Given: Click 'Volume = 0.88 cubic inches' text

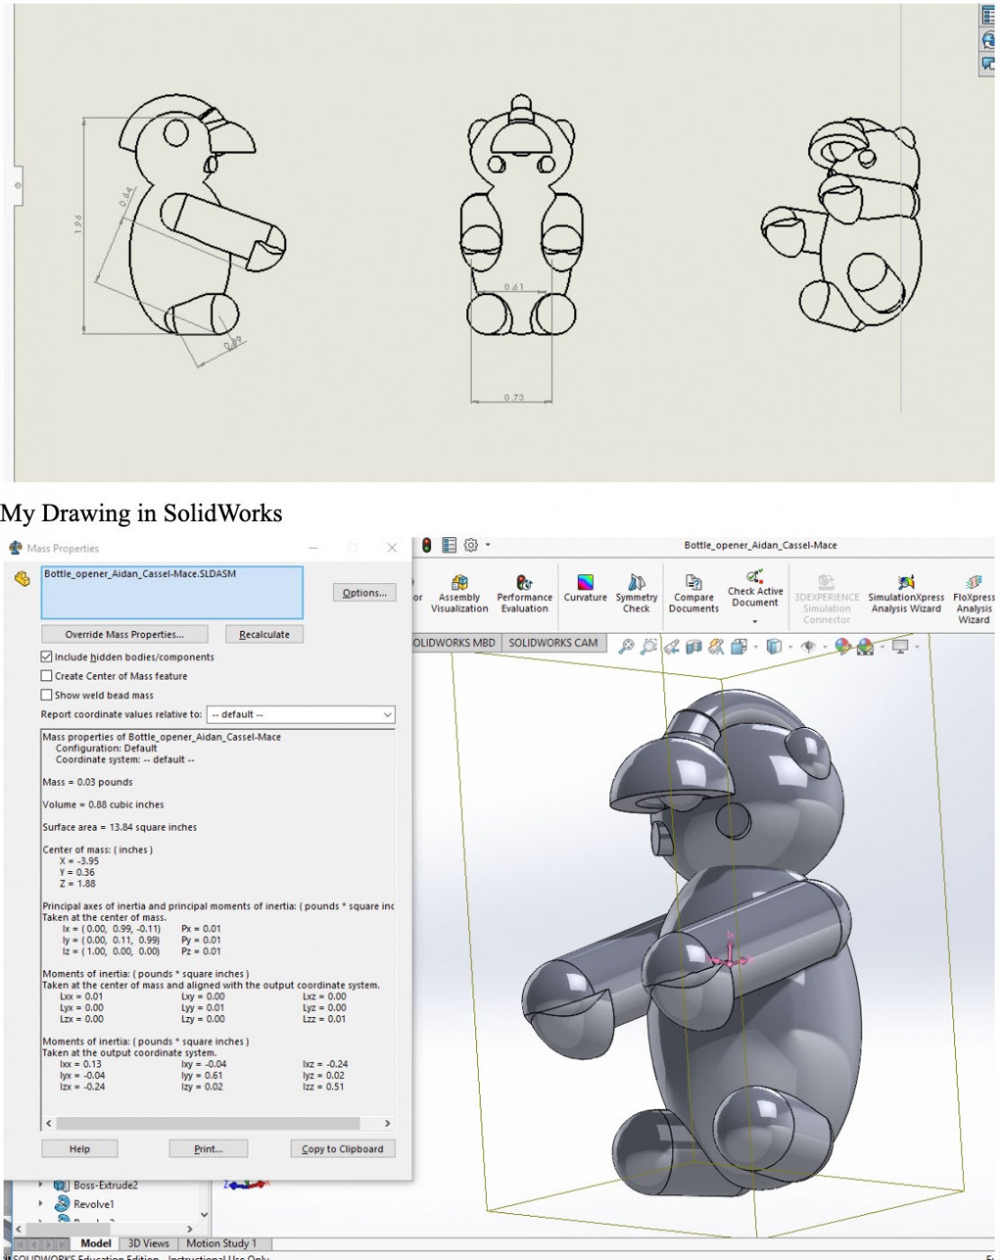Looking at the screenshot, I should click(x=104, y=805).
